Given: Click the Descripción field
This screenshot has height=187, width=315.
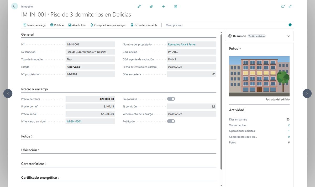Looking at the screenshot, I should coord(90,52).
